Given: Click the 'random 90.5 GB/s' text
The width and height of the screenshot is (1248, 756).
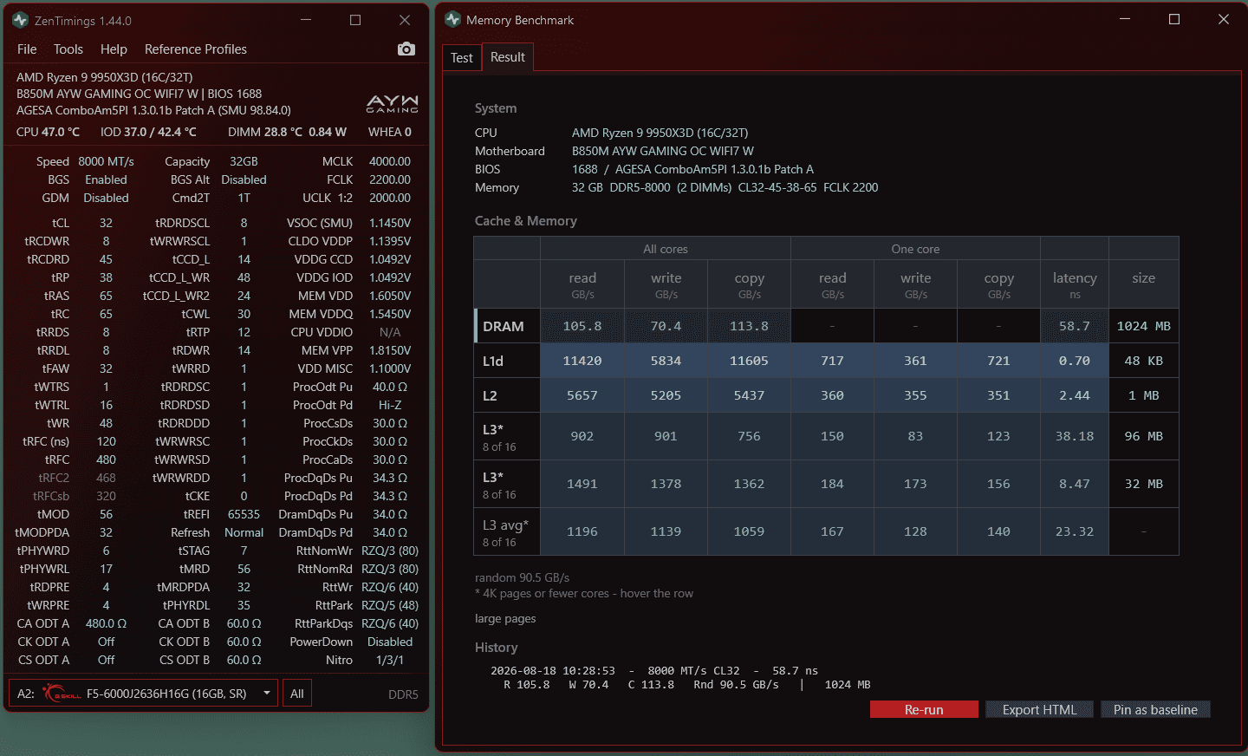Looking at the screenshot, I should pyautogui.click(x=522, y=577).
